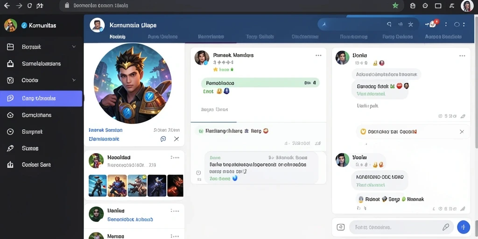This screenshot has width=478, height=239.
Task: Open the three-dot menu on Nooidiad card
Action: [x=175, y=158]
